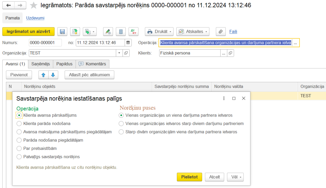The image size is (326, 188).
Task: Click the save (floppy disk) icon
Action: coord(62,31)
